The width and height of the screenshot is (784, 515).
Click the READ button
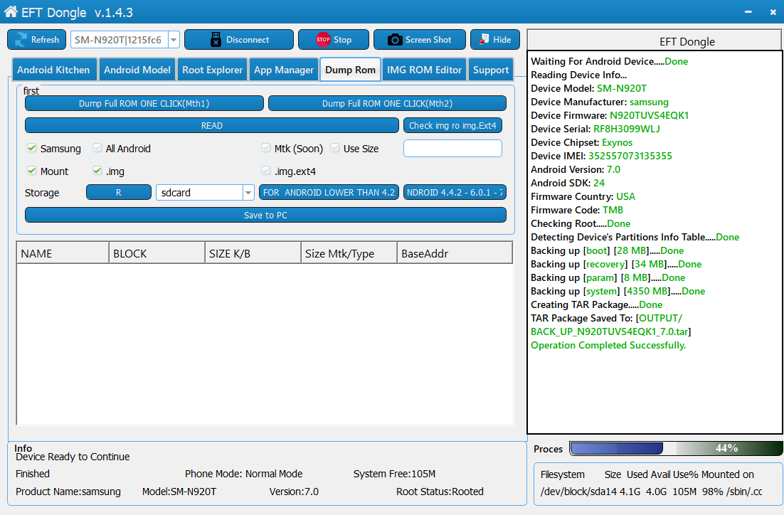click(212, 125)
